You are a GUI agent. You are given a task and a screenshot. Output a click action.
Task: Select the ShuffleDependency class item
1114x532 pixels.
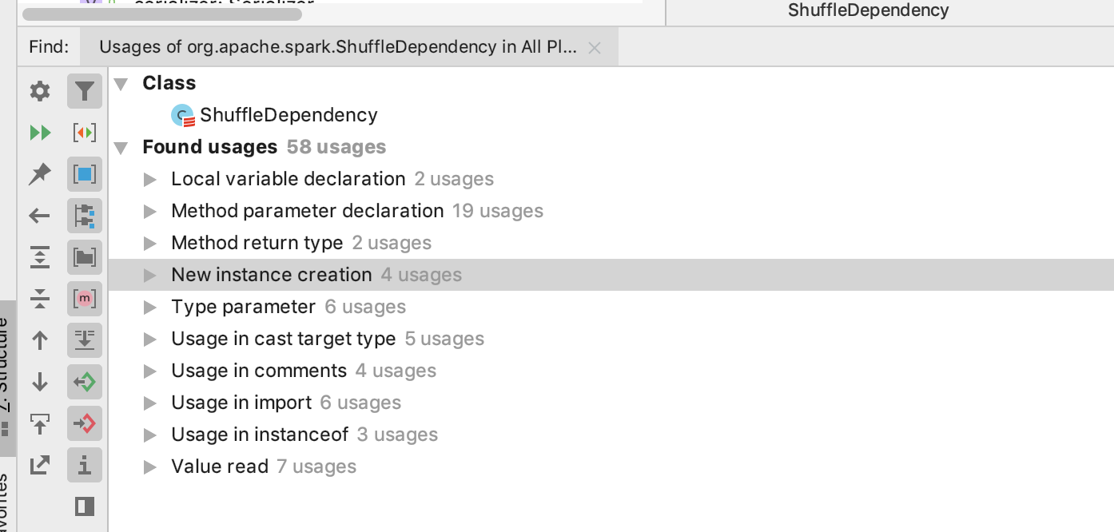(288, 115)
